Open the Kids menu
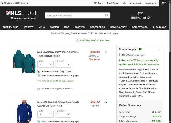This screenshot has width=171, height=123. tap(67, 27)
